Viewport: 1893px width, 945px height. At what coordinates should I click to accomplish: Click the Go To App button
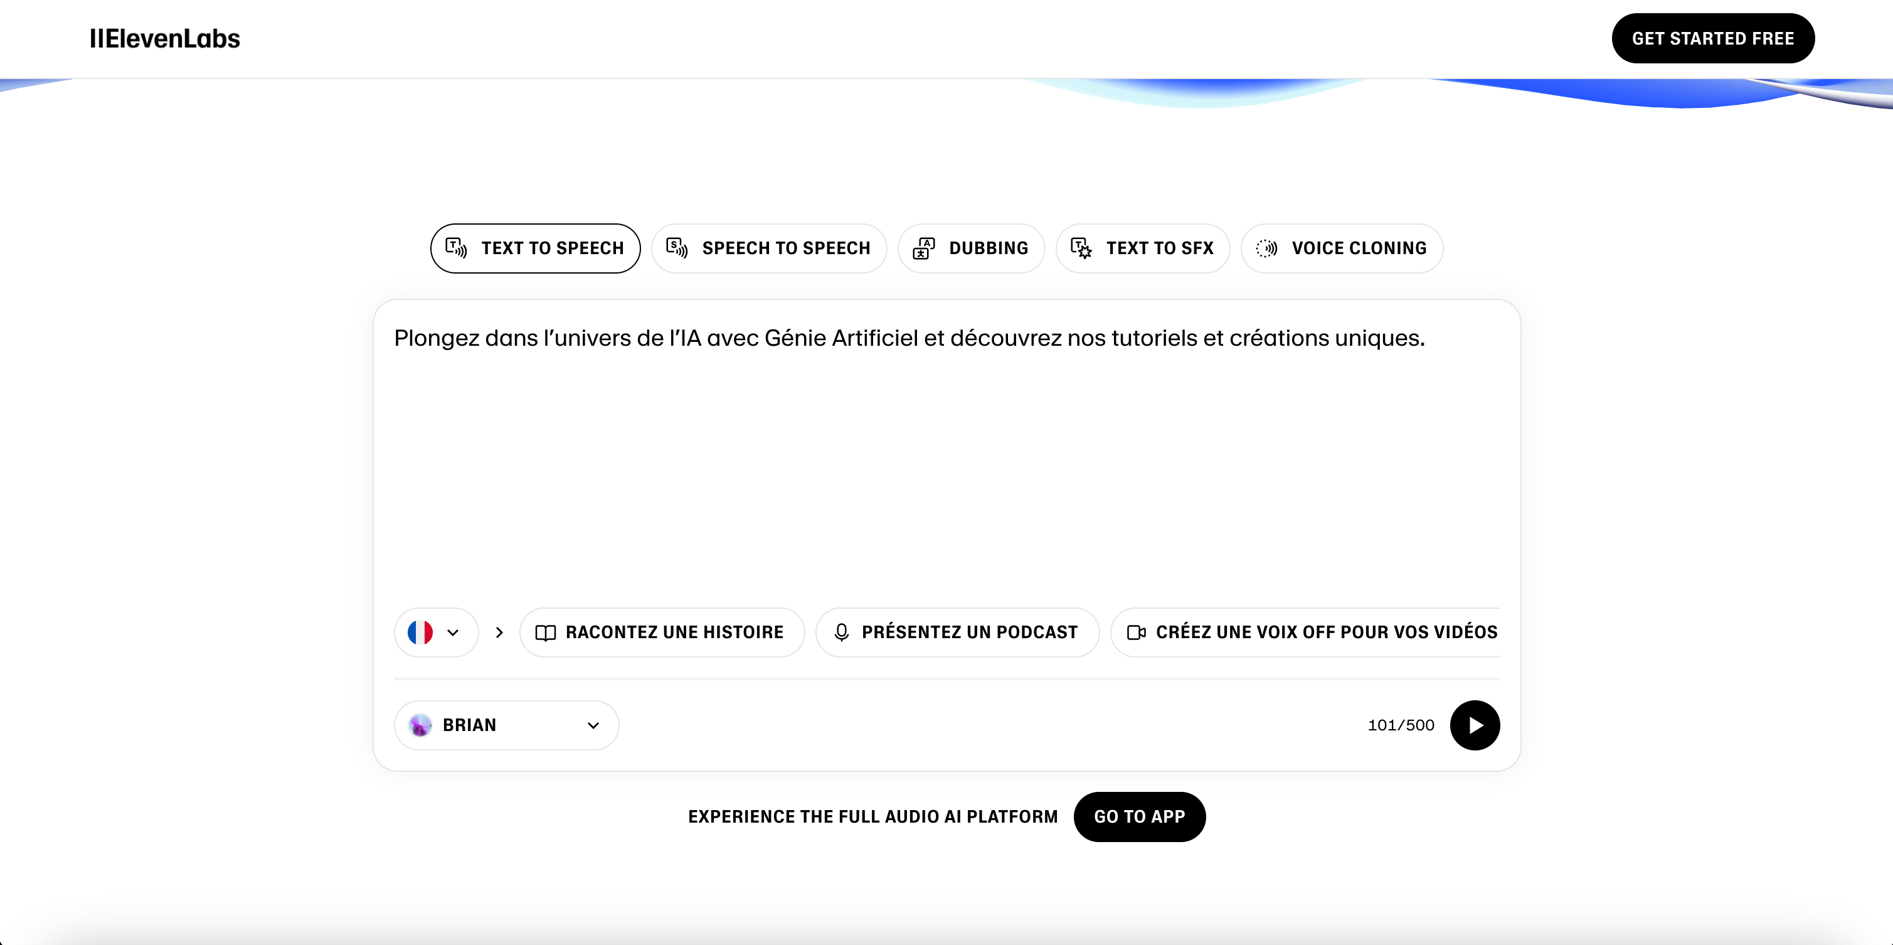coord(1139,816)
